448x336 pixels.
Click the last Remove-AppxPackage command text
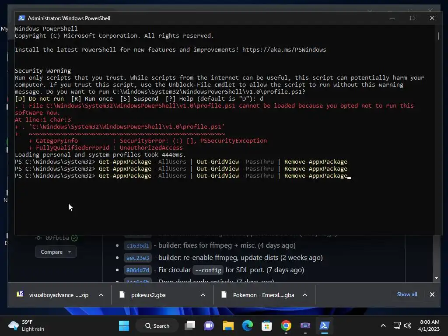(x=316, y=176)
